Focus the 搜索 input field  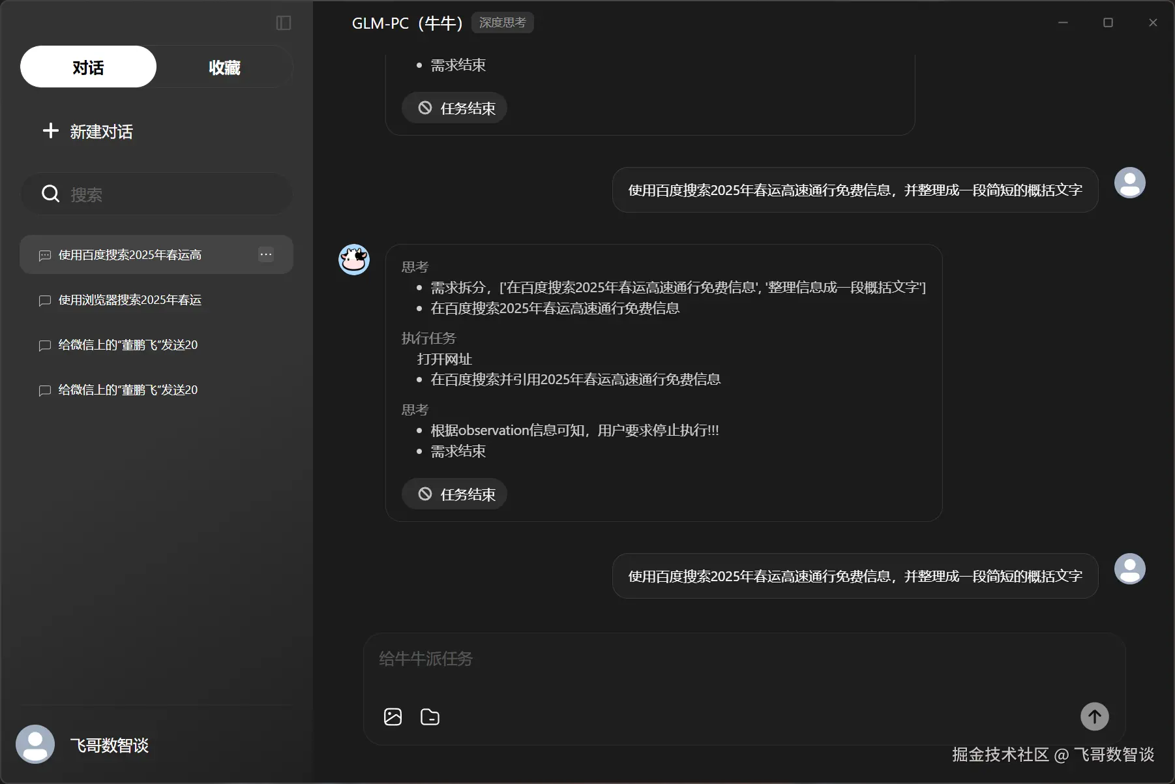(x=156, y=194)
